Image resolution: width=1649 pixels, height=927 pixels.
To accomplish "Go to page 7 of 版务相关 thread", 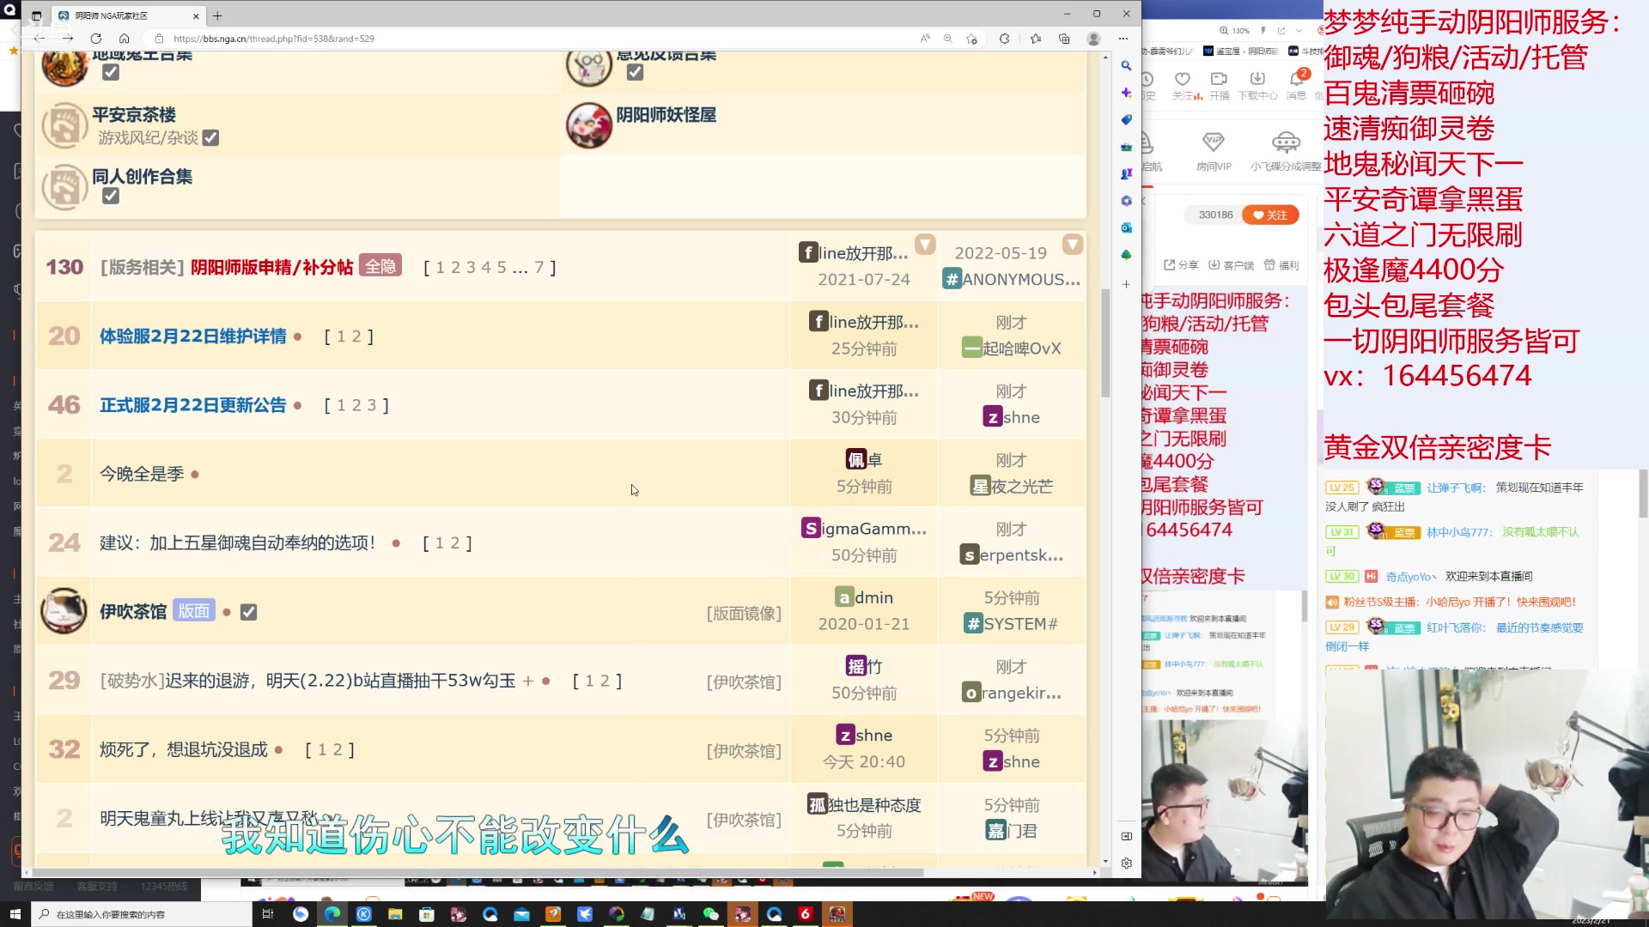I will point(539,268).
